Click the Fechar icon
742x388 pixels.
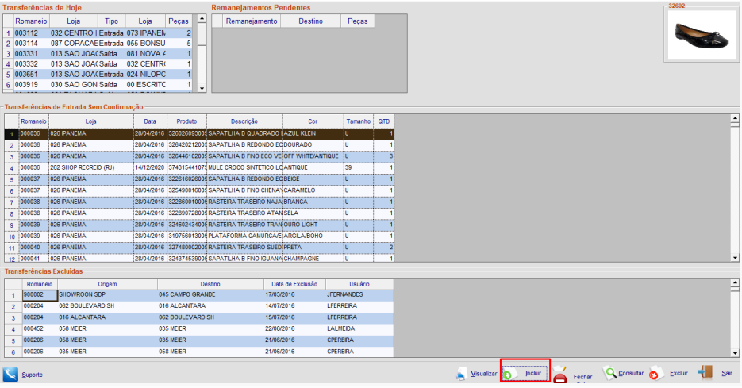(x=559, y=375)
